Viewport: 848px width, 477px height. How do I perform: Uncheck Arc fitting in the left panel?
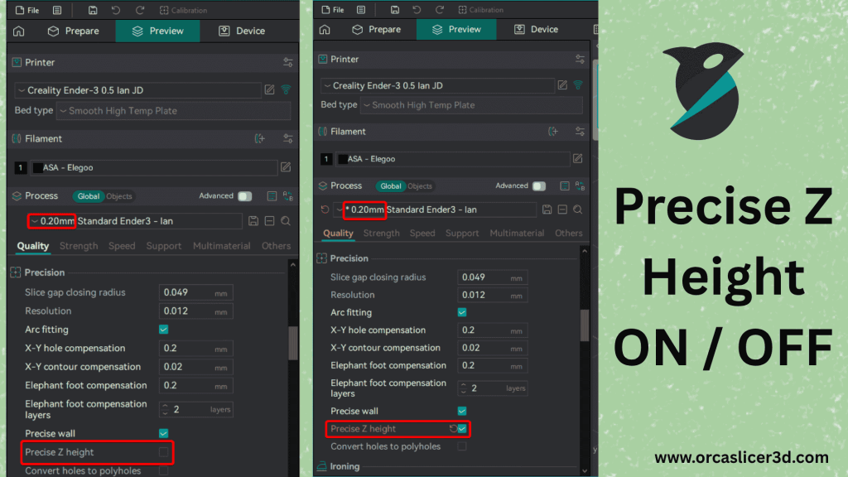(x=164, y=330)
